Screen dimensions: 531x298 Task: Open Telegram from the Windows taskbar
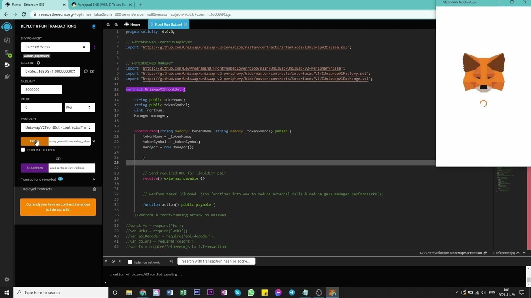click(x=292, y=293)
